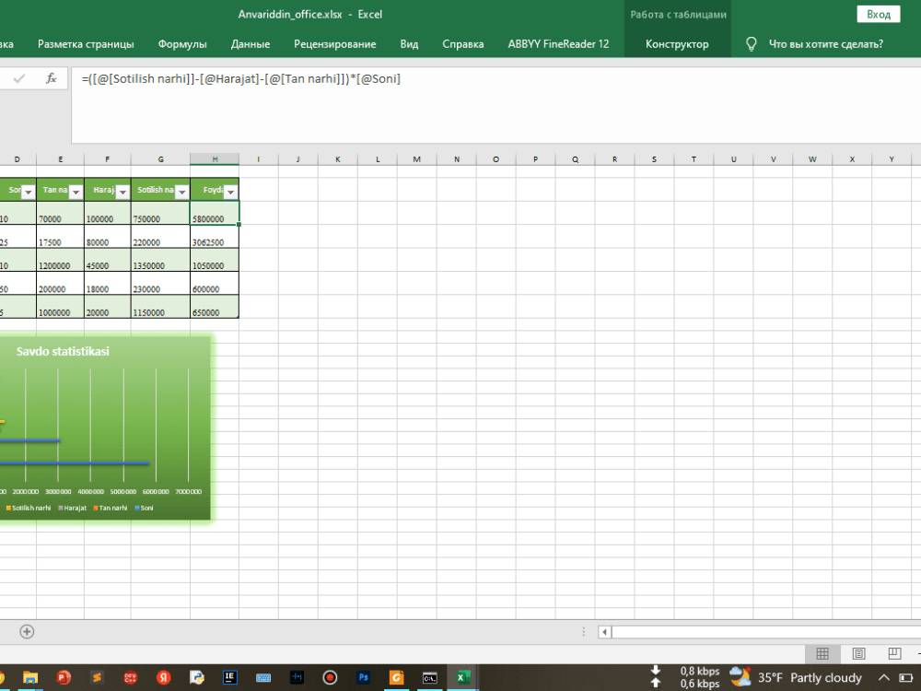Open the on-screen keyboard taskbar icon

coord(263,677)
